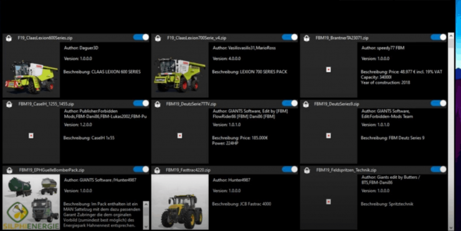
Task: Click lock icon for FBM19_Feldspritzen_Technik.zip
Action: pos(307,170)
